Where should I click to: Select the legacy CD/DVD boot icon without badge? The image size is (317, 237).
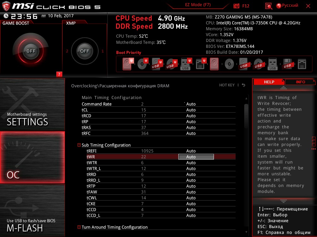pos(229,64)
